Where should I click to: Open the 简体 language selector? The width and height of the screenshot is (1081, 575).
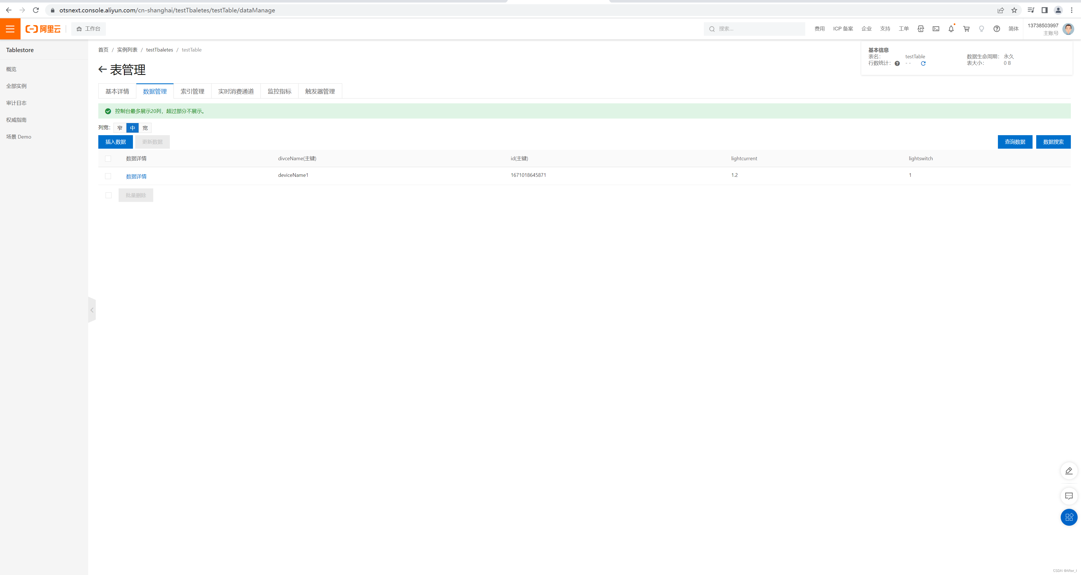(x=1013, y=29)
